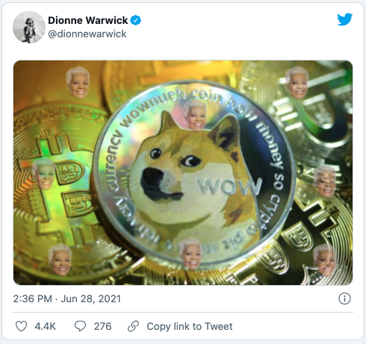Open replies via the speech bubble icon

click(x=80, y=326)
